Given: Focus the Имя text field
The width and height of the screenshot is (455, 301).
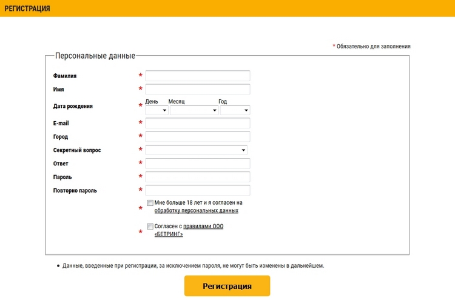Looking at the screenshot, I should [198, 89].
